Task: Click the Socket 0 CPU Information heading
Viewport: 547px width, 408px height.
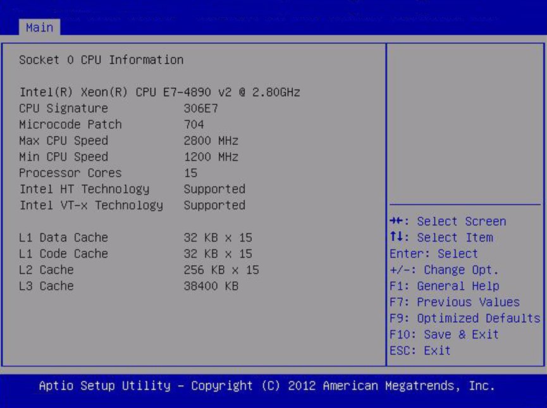Action: click(x=101, y=60)
